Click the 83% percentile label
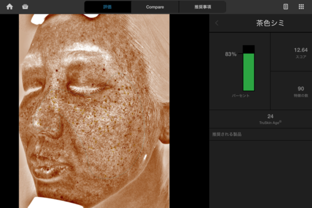 [231, 54]
